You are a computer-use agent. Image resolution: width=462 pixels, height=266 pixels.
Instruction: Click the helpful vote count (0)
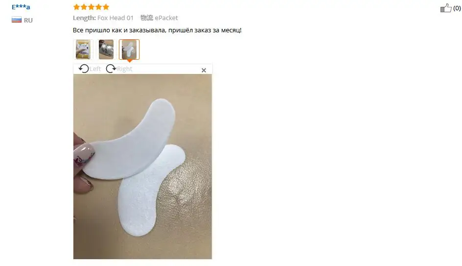pyautogui.click(x=457, y=8)
